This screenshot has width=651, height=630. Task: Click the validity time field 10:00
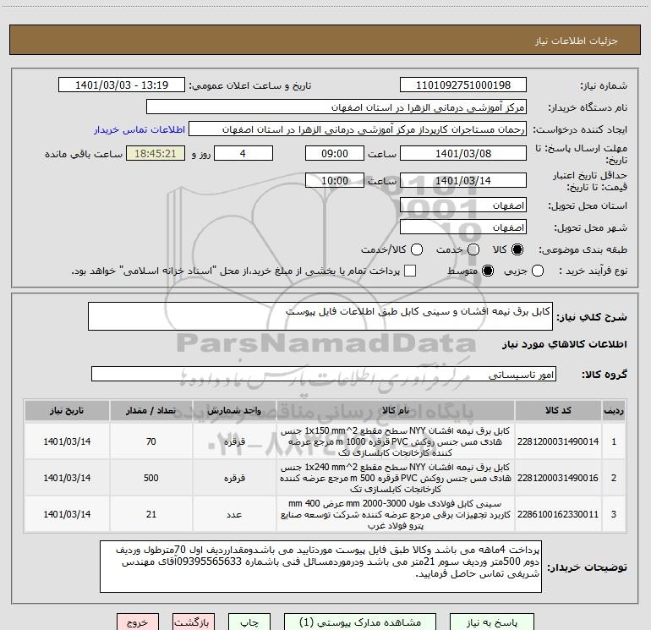335,180
